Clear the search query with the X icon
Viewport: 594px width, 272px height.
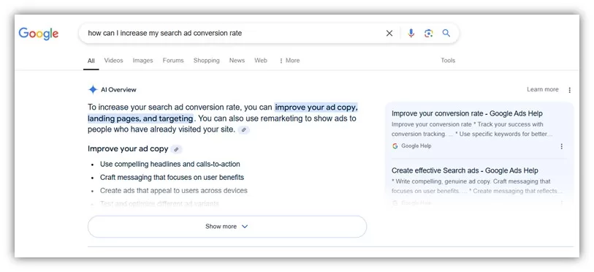click(x=389, y=34)
